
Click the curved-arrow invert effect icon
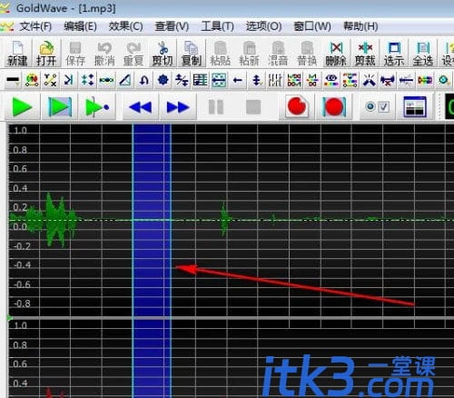click(x=144, y=80)
